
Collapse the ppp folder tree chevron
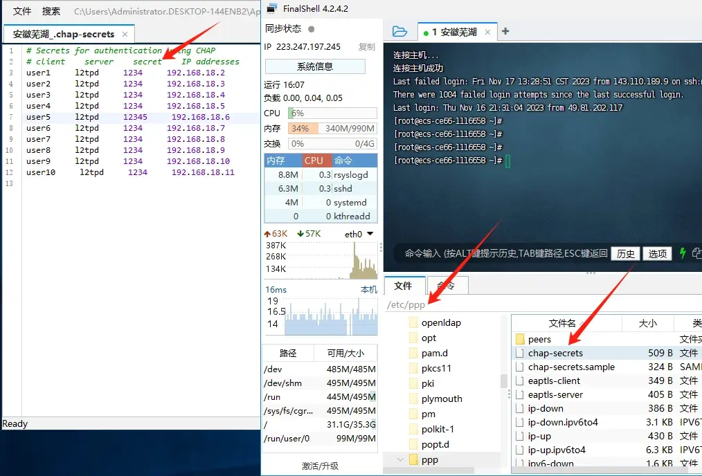[400, 459]
